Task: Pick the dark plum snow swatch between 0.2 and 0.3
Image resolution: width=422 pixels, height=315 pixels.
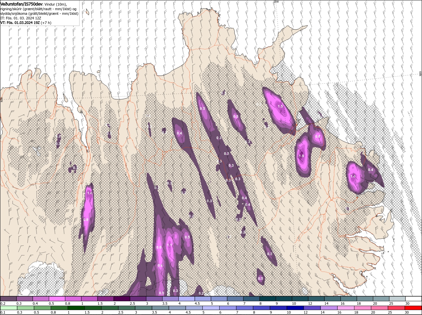Action: click(x=8, y=299)
